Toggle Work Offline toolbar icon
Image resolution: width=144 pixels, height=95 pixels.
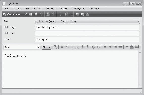tap(87, 14)
